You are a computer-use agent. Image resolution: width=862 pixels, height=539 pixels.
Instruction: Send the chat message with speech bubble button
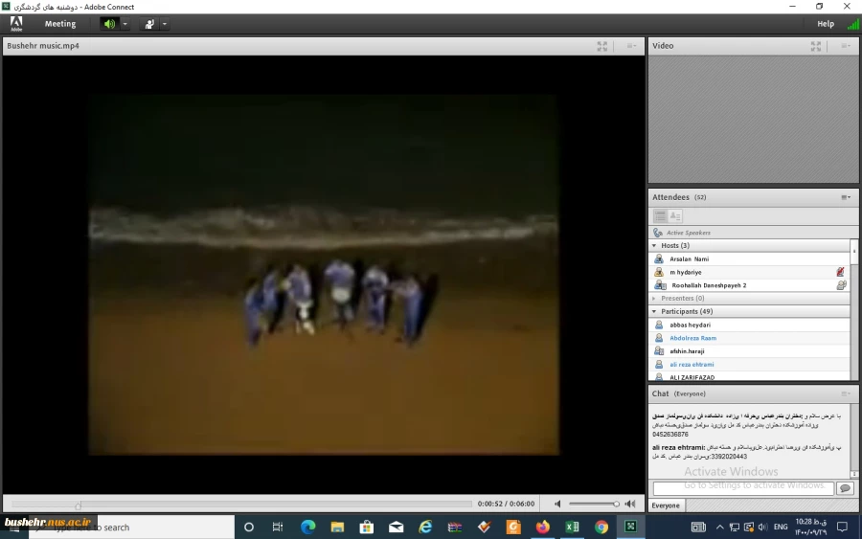(x=845, y=488)
